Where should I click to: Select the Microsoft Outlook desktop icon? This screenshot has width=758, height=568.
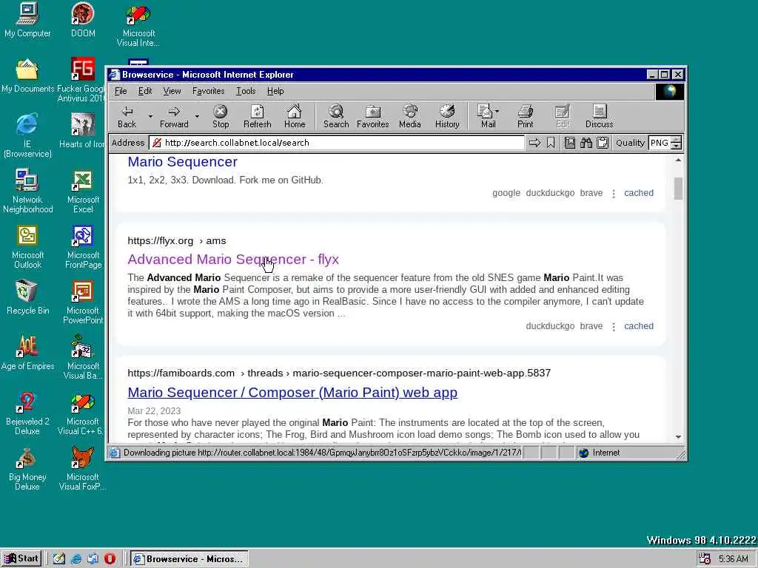tap(27, 247)
